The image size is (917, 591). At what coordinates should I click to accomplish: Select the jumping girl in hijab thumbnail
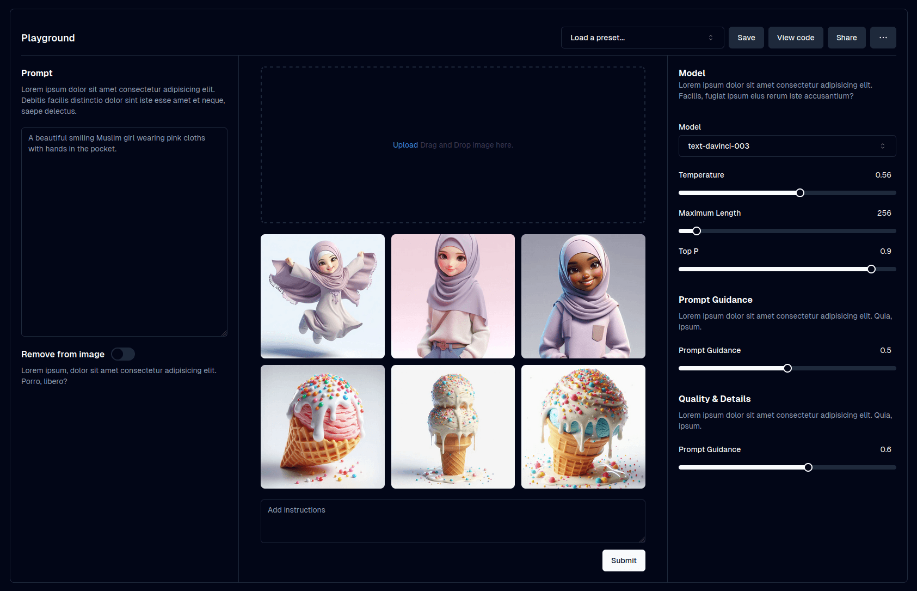(323, 296)
